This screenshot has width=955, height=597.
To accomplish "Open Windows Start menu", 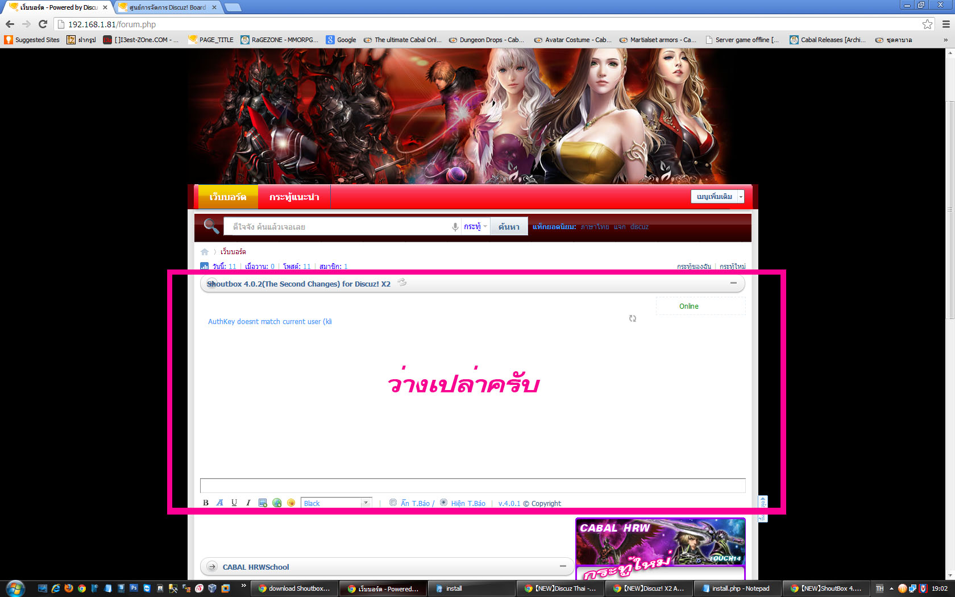I will (15, 588).
